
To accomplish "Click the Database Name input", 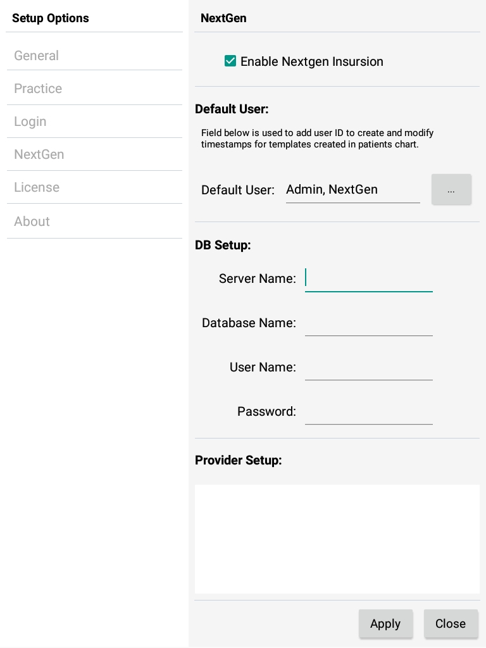I will point(368,323).
